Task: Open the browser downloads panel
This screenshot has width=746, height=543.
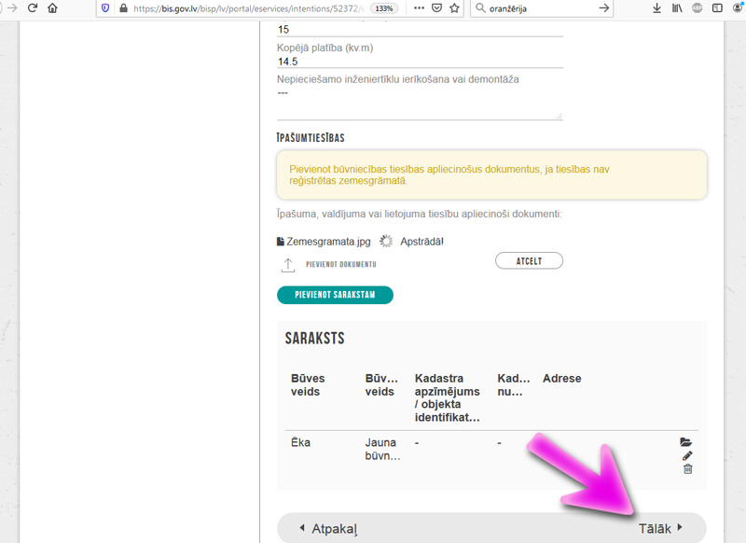Action: tap(656, 8)
